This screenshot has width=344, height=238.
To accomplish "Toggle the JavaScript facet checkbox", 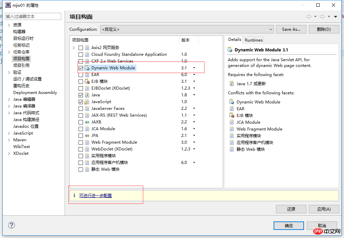I will [x=81, y=102].
